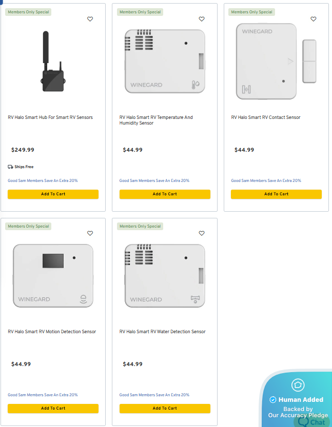This screenshot has width=332, height=427.
Task: Click the Ships Free truck icon
Action: [x=10, y=167]
